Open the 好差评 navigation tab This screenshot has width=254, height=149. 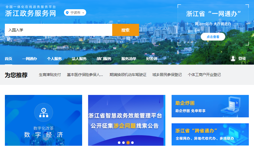click(152, 59)
